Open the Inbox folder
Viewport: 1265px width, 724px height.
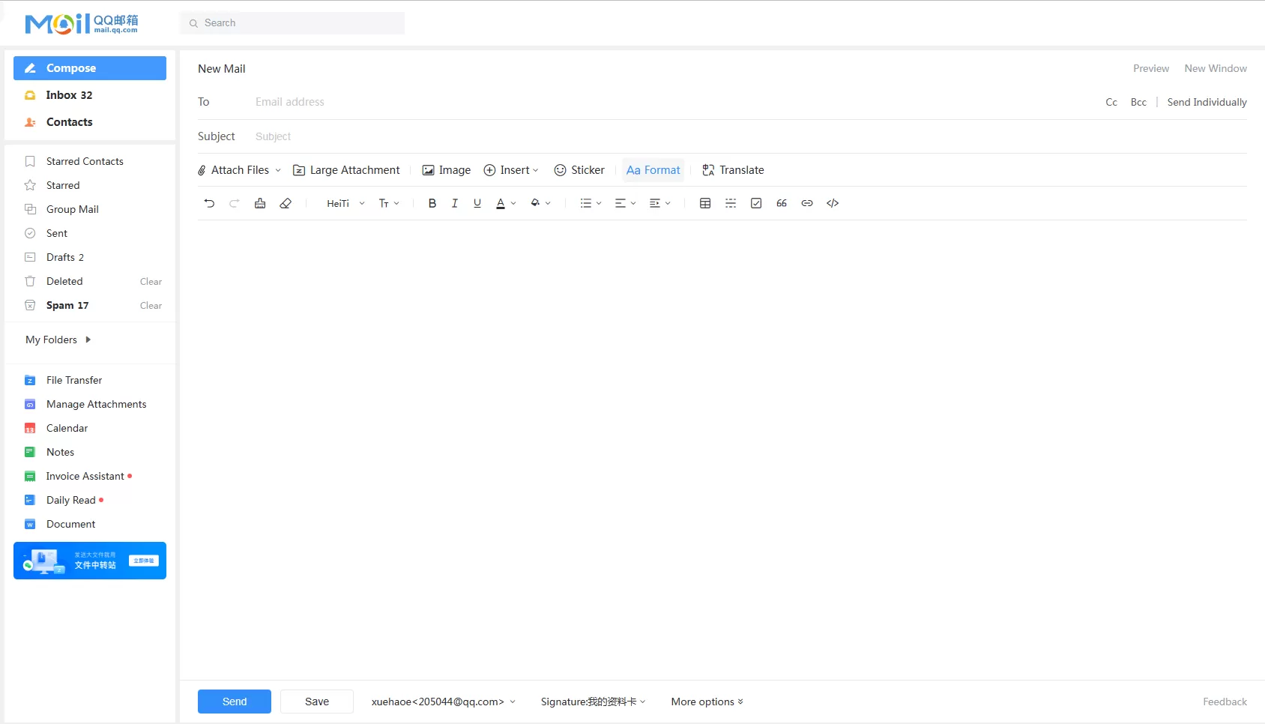[x=69, y=95]
